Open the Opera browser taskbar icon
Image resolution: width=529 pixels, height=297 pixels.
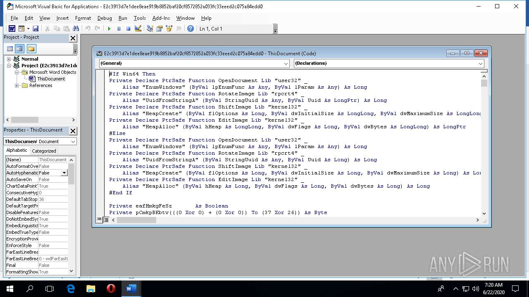111,289
